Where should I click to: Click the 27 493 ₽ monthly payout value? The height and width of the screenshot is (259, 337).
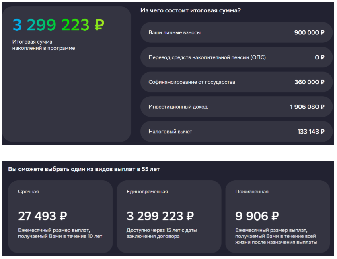tap(42, 216)
